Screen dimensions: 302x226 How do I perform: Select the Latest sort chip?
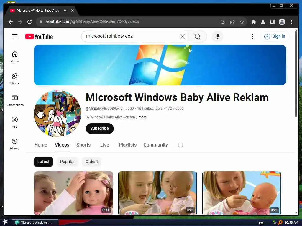pos(43,162)
